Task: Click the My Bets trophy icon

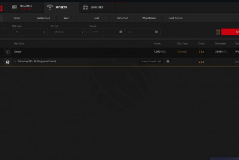Action: [x=50, y=7]
